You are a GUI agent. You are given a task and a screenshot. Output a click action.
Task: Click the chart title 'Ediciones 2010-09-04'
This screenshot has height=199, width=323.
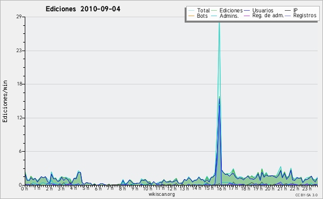pyautogui.click(x=83, y=9)
